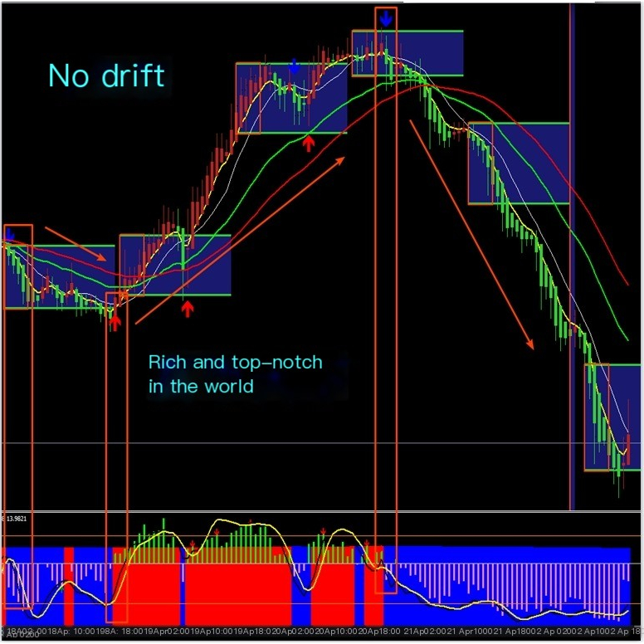Select the long orange downtrend arrow
644x644 pixels.
[470, 234]
